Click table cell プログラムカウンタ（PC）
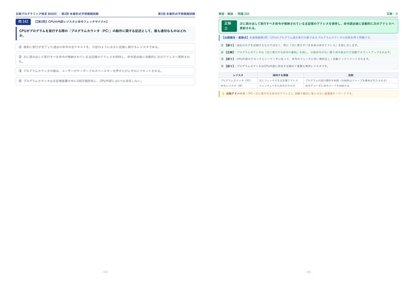The image size is (414, 293). 238,81
